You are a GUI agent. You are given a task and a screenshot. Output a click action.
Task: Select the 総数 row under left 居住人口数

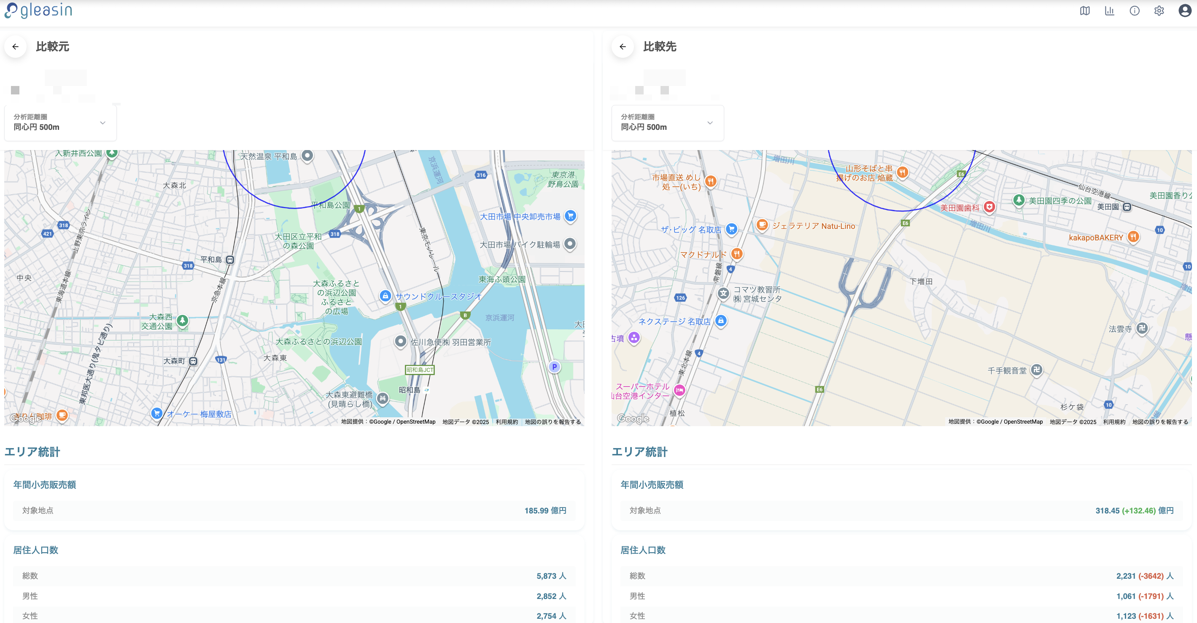[x=294, y=576]
